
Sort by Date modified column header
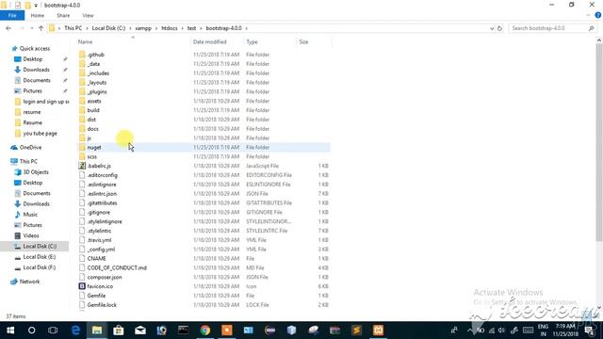tap(209, 41)
